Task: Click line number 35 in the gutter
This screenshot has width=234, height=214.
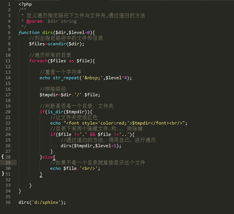Action: point(8,197)
